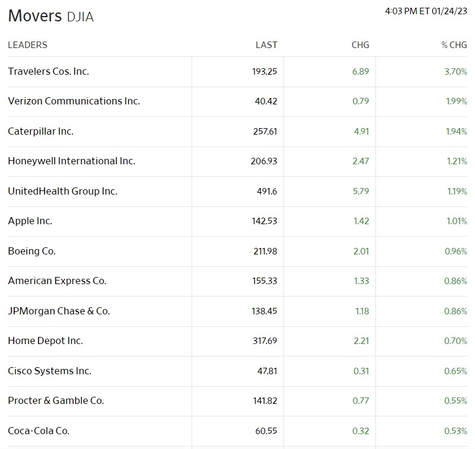Click the Movers DJIA heading
The image size is (475, 449).
(x=51, y=16)
